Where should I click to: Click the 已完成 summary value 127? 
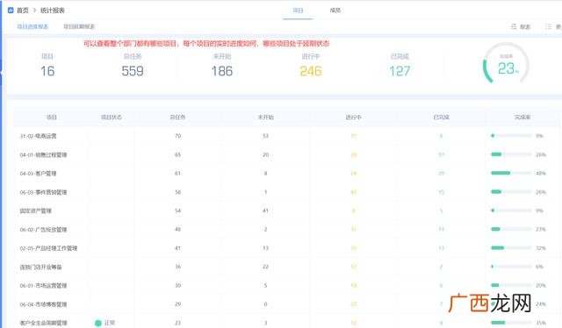tap(400, 71)
